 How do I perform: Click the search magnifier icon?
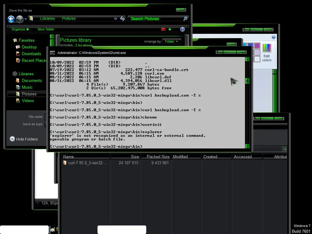click(185, 19)
